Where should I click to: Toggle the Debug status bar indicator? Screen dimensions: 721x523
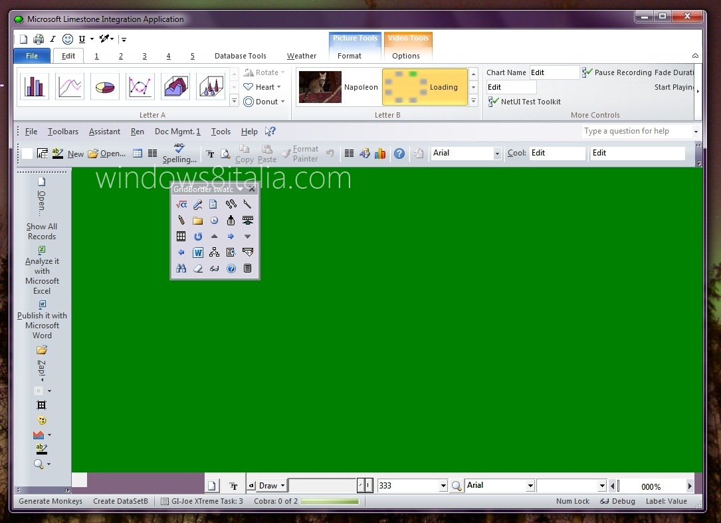tap(617, 501)
